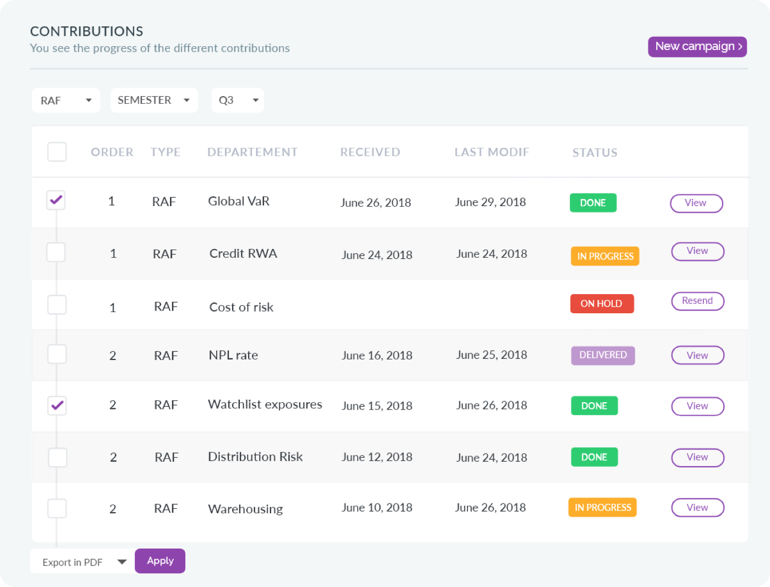Click the DONE badge for Distribution Risk
The width and height of the screenshot is (770, 587).
594,457
